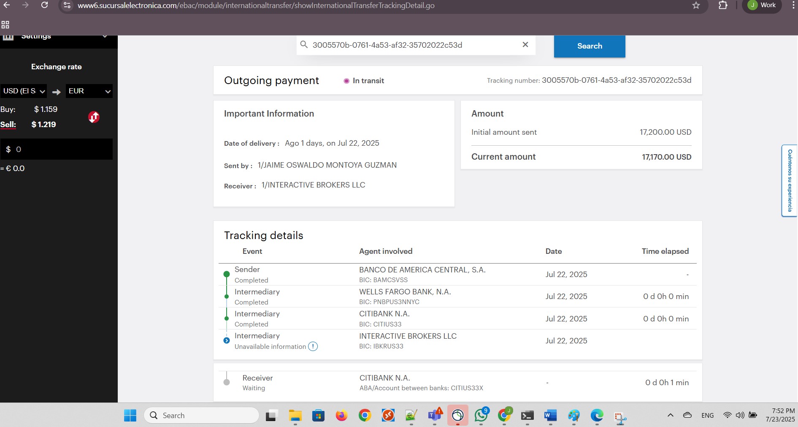Click the ENG language indicator
Screen dimensions: 798x427
point(708,416)
